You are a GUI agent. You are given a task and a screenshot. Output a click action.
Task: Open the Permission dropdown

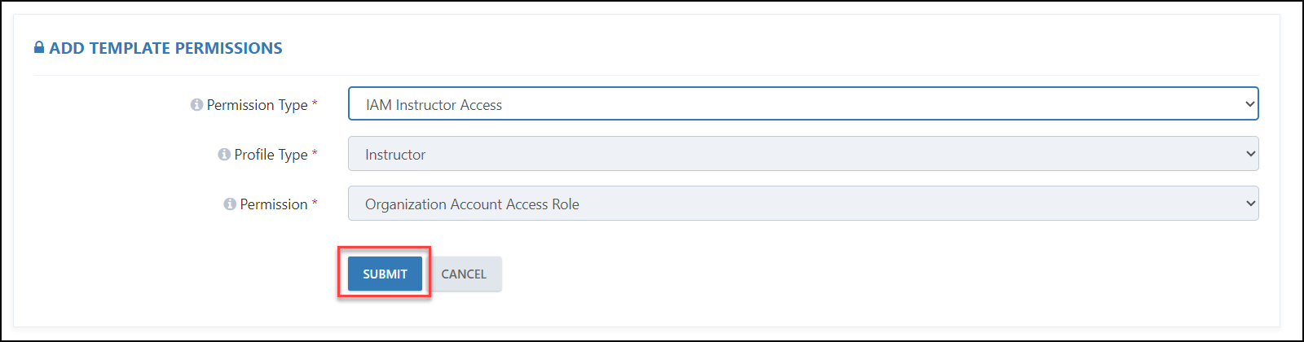[x=803, y=204]
